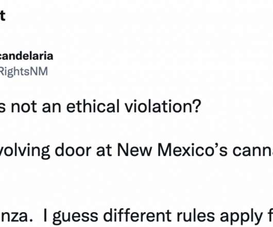Click the word 'Mexico's' in the tweet
Screen dimensions: 273x227
coord(192,150)
